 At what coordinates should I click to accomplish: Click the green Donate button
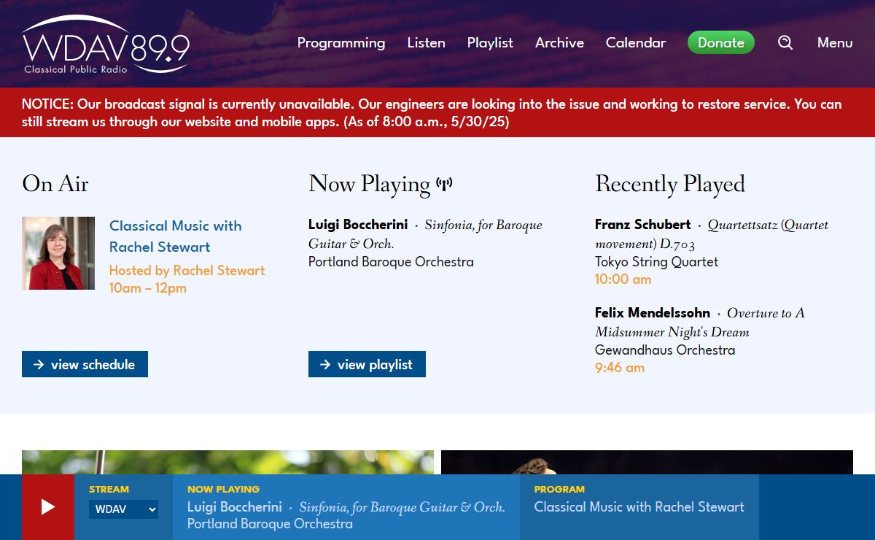[x=721, y=43]
